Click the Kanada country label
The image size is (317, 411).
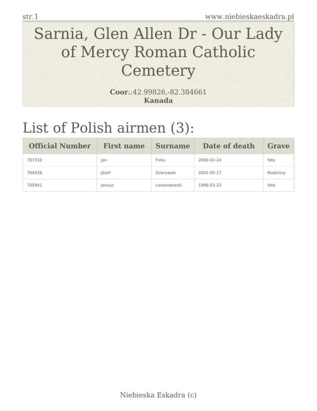tap(158, 100)
